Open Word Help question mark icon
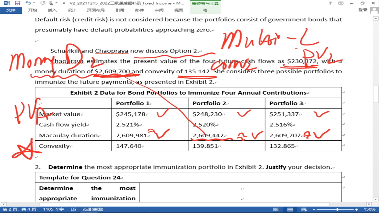This screenshot has width=379, height=213. [x=330, y=3]
